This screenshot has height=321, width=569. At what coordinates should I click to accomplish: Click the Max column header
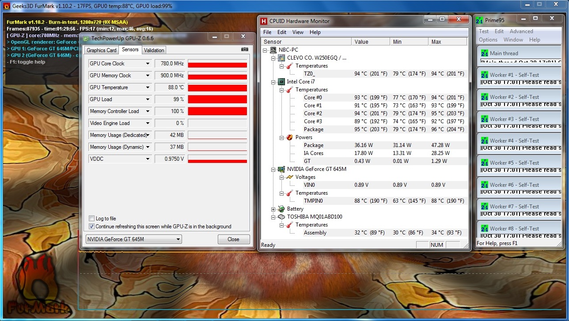pos(448,42)
